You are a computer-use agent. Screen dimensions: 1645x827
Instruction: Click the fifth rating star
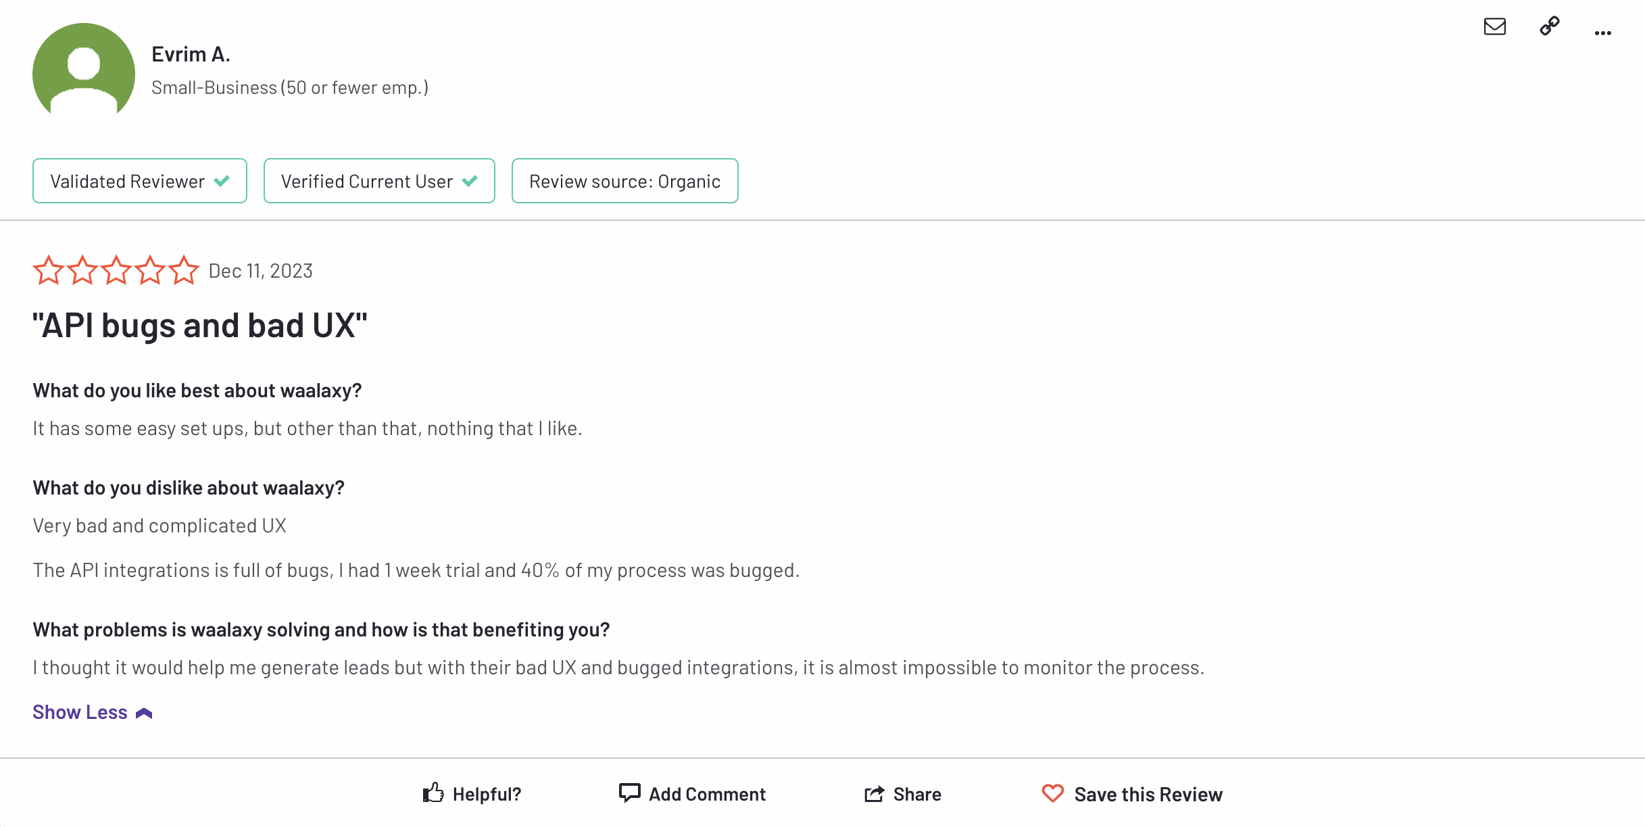coord(184,270)
